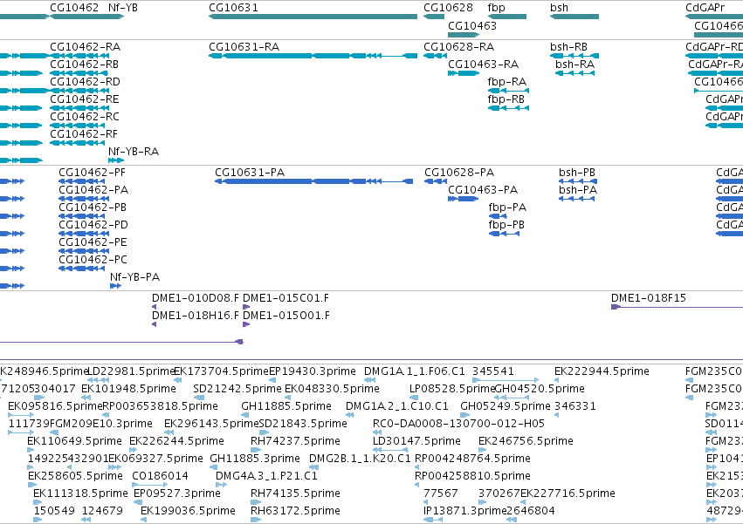Click protein CG10462-PE label
This screenshot has width=743, height=524.
pyautogui.click(x=93, y=242)
